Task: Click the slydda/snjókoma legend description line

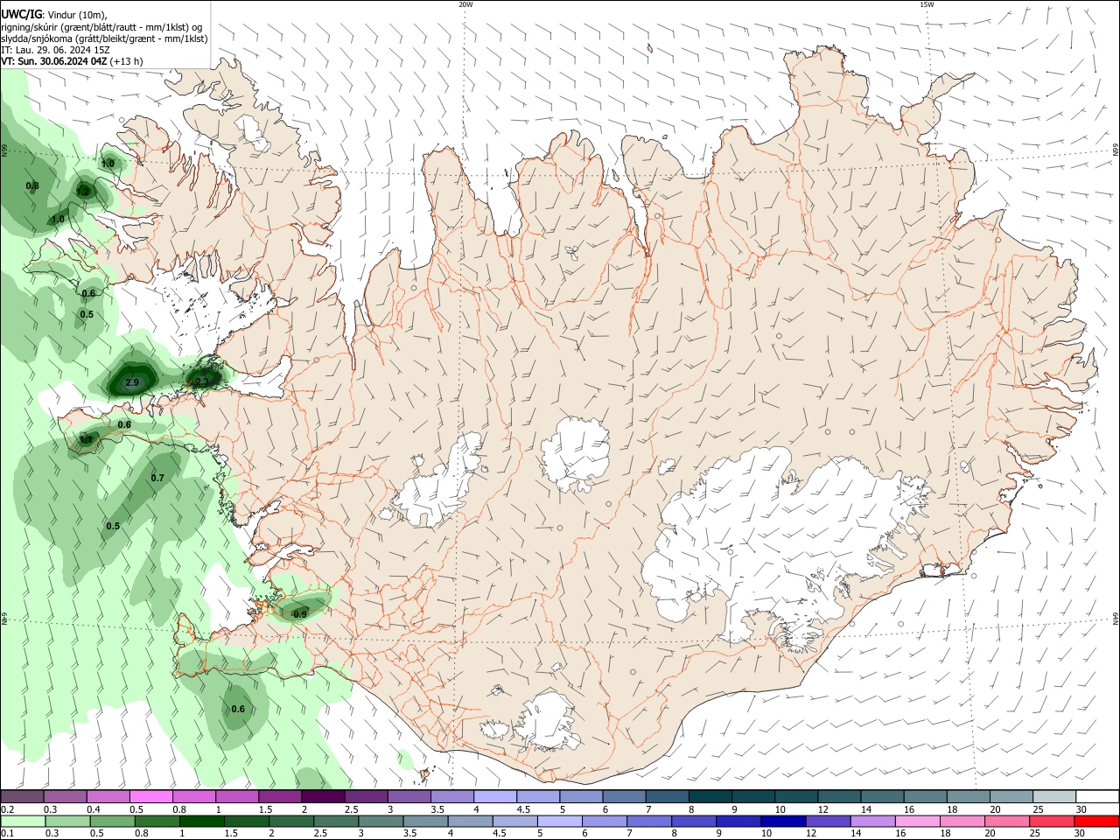Action: (x=104, y=38)
